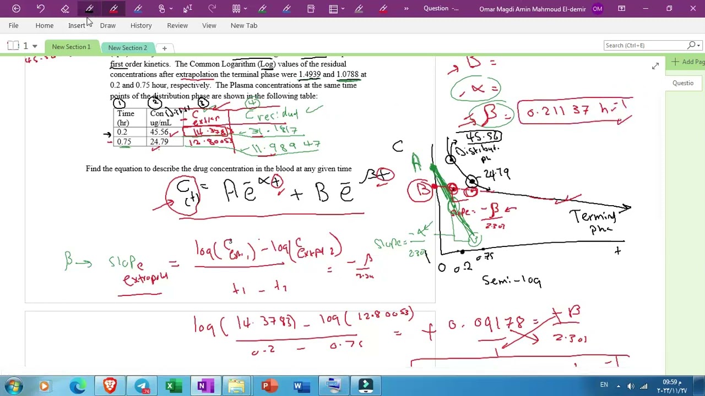Show hidden tray icons

618,386
